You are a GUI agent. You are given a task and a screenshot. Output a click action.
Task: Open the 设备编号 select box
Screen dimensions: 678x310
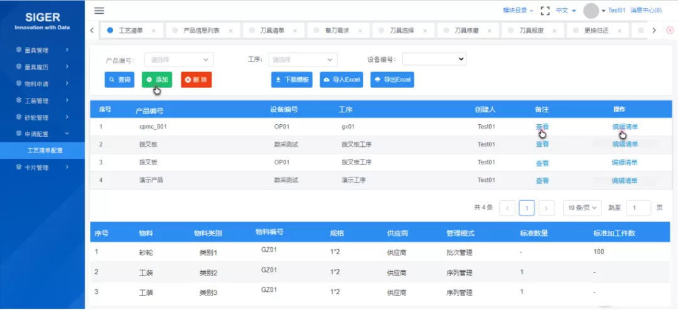click(434, 59)
